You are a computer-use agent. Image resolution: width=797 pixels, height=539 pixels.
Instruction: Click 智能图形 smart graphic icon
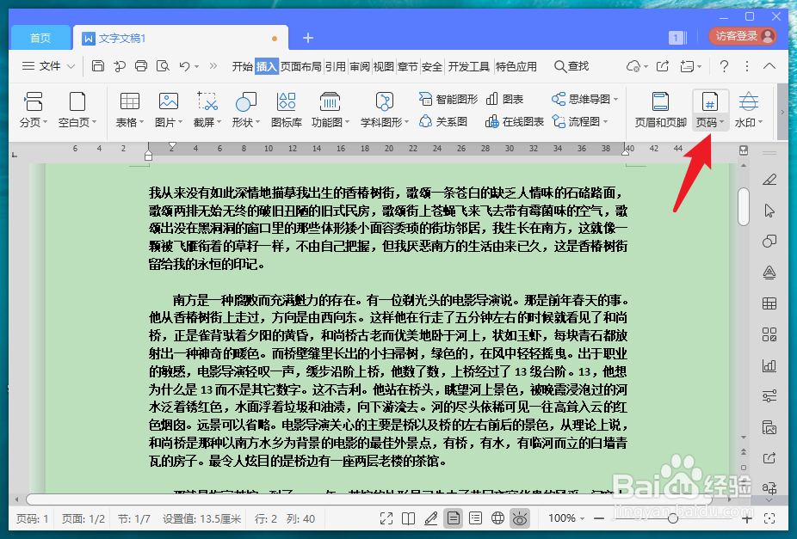click(x=448, y=99)
